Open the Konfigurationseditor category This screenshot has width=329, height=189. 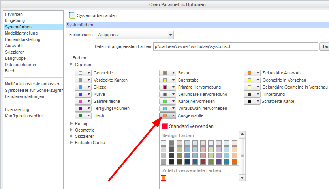[24, 116]
